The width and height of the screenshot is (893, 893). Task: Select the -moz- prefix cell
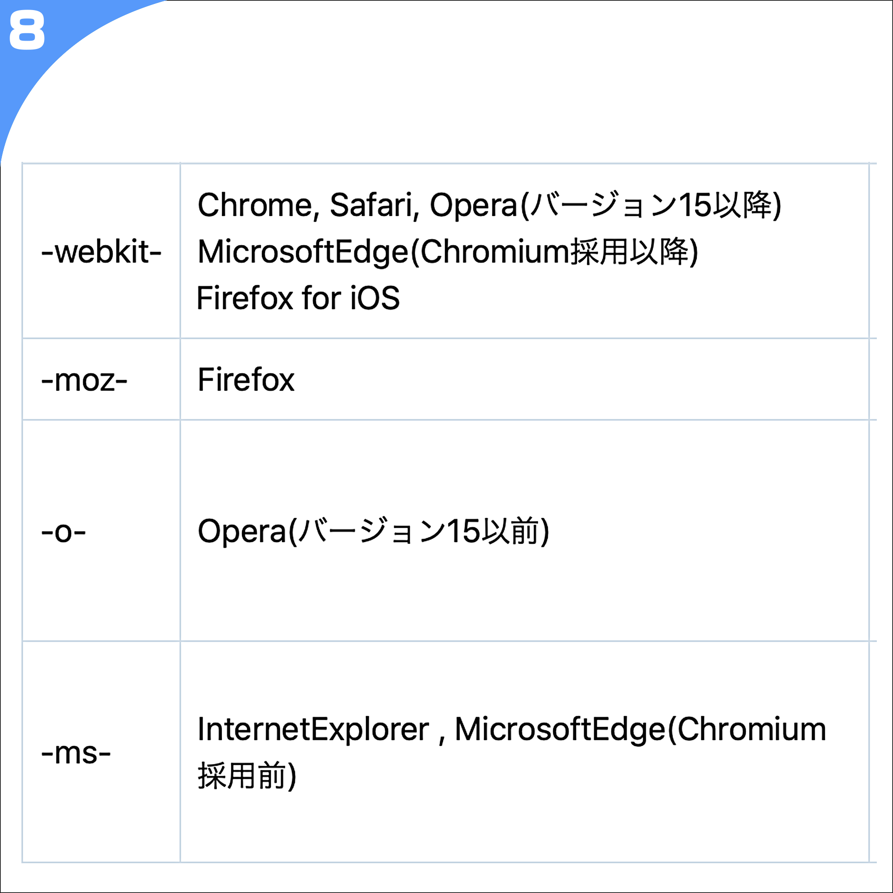pyautogui.click(x=101, y=380)
